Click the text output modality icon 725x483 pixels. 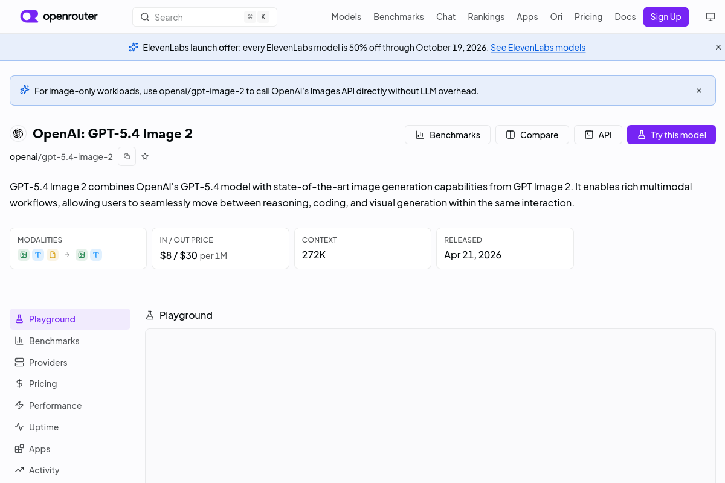point(96,255)
